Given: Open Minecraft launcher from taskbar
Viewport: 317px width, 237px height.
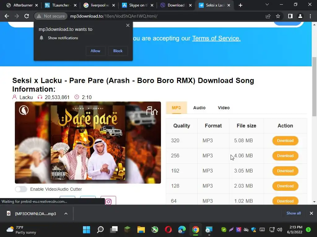Looking at the screenshot, I should [x=127, y=230].
